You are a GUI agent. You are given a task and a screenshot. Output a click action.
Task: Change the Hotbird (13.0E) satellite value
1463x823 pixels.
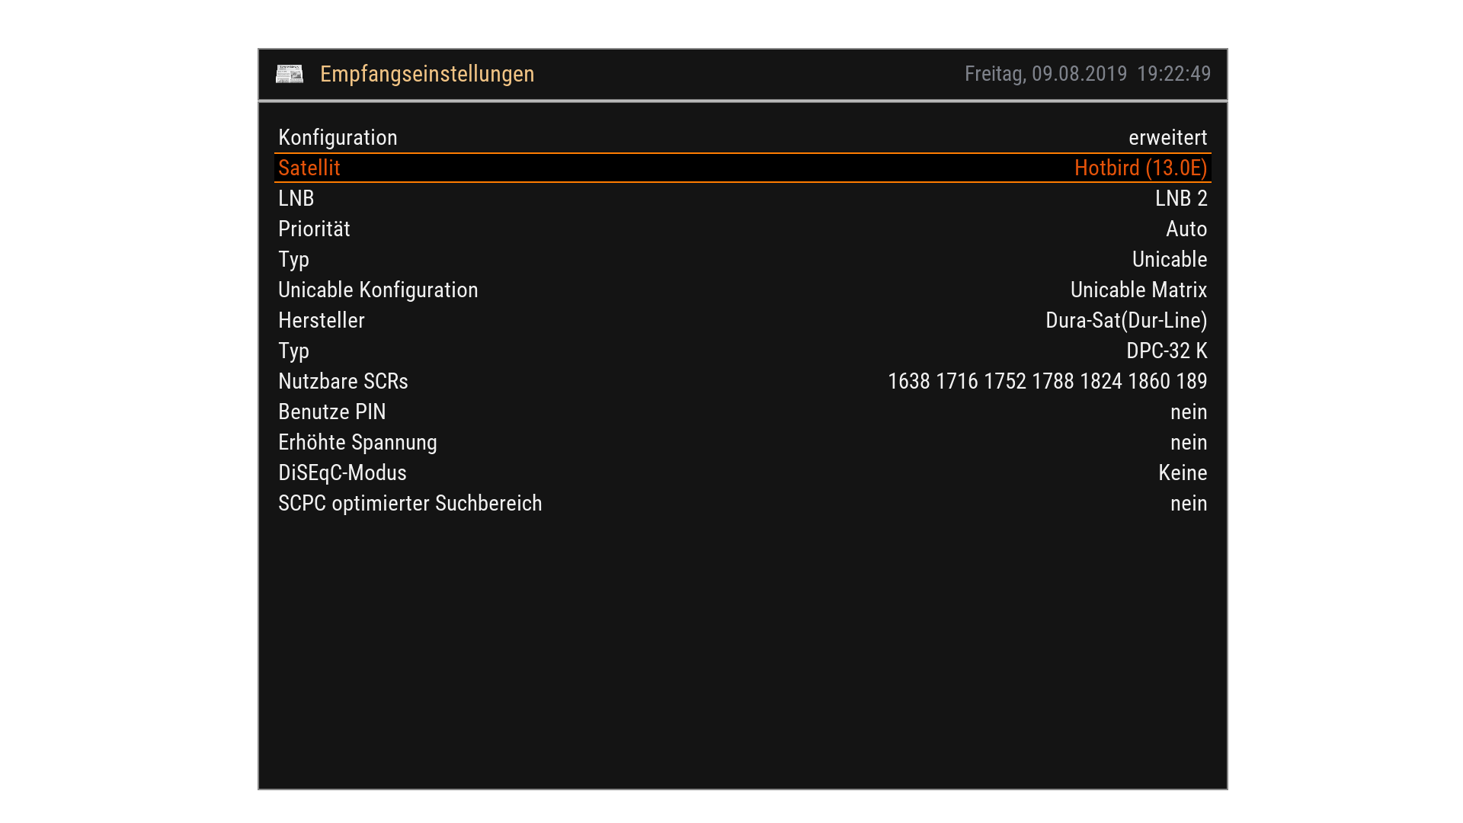[1140, 168]
